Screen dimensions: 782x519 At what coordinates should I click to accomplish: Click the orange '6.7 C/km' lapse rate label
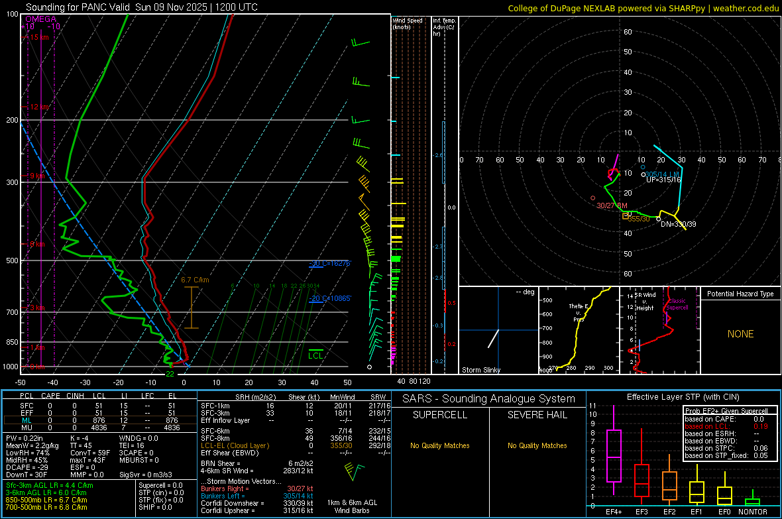195,280
